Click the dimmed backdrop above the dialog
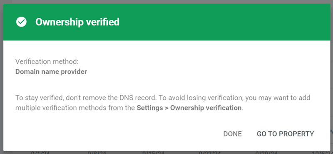333x154 pixels. click(167, 2)
